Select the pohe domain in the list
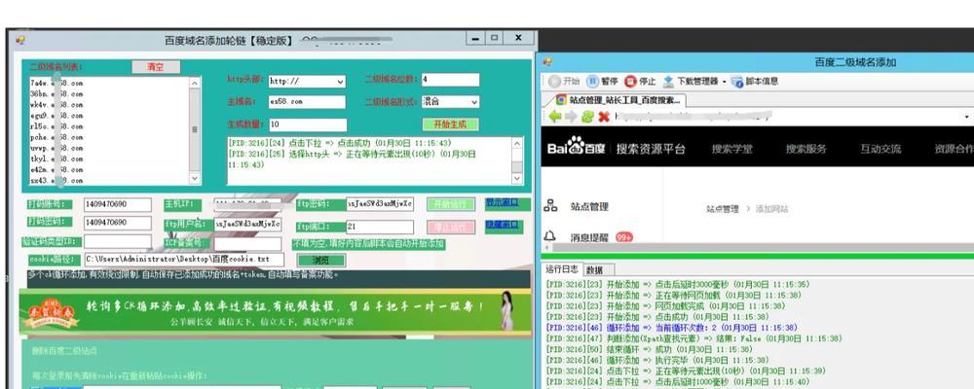 (x=56, y=137)
